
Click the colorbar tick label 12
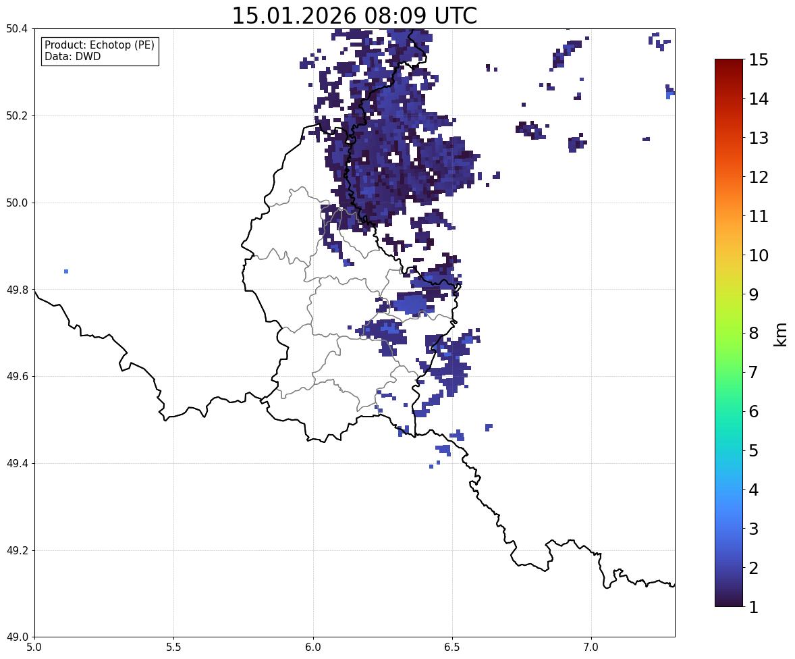[x=759, y=177]
